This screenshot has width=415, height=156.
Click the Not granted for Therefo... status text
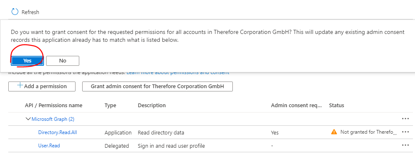tap(369, 132)
